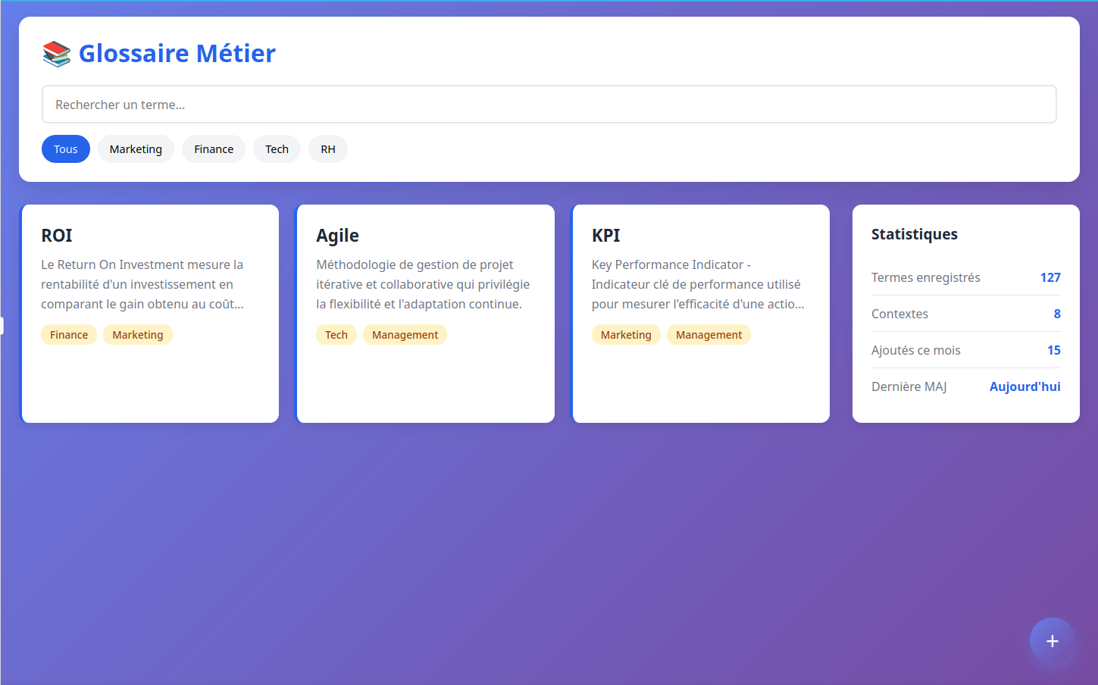Viewport: 1098px width, 685px height.
Task: Switch to the Finance filter
Action: 214,149
